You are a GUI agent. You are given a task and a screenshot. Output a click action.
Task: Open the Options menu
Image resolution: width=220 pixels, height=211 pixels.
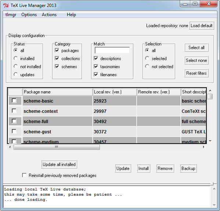(29, 15)
